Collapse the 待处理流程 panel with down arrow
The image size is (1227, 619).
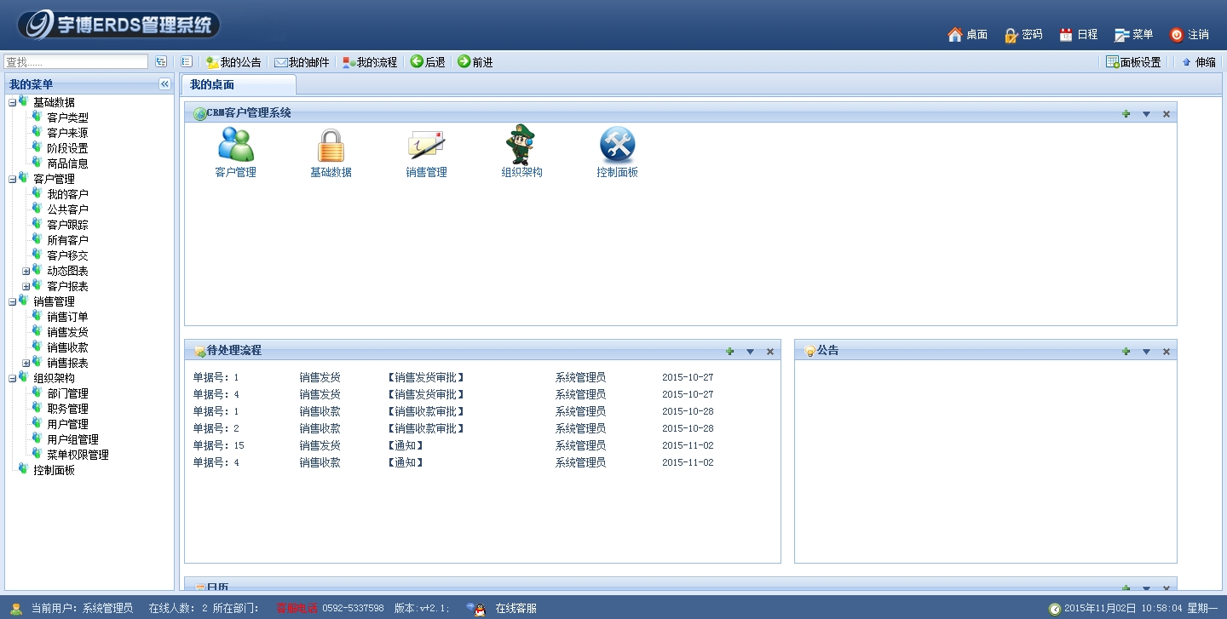tap(750, 352)
